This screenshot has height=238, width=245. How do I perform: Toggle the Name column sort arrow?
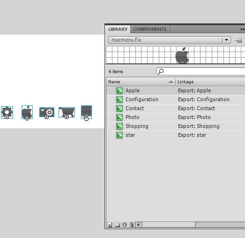171,82
